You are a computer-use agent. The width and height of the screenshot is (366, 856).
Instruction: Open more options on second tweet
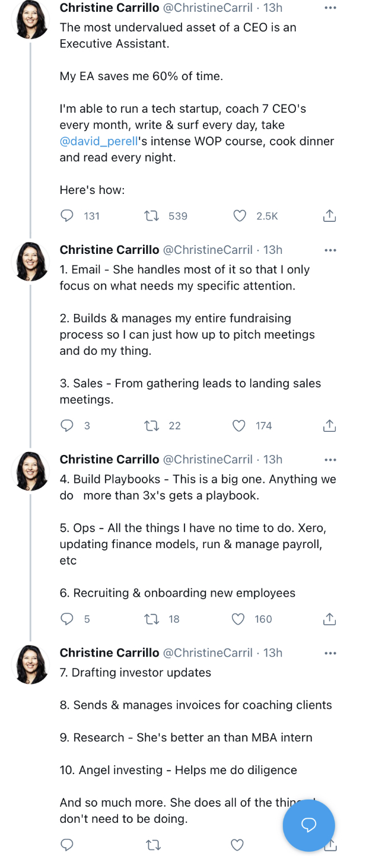pos(330,250)
